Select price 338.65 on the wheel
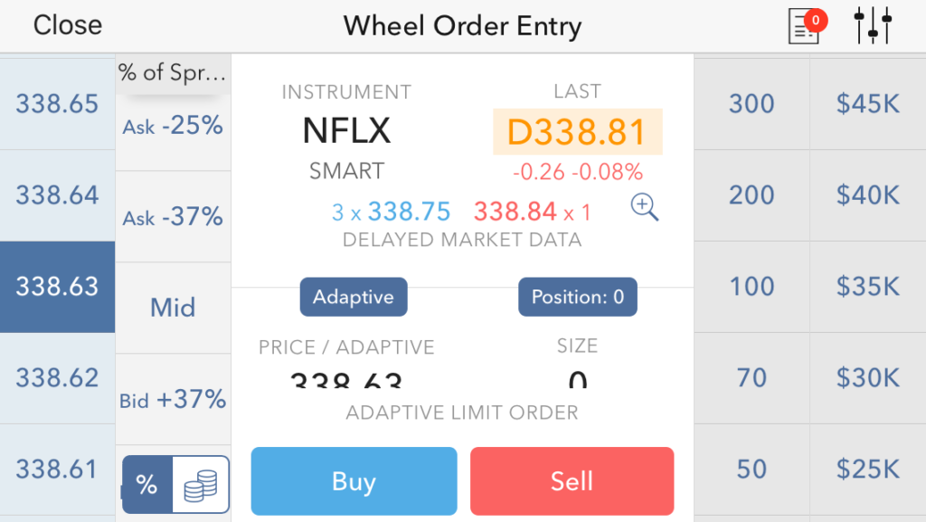Image resolution: width=926 pixels, height=522 pixels. coord(57,104)
